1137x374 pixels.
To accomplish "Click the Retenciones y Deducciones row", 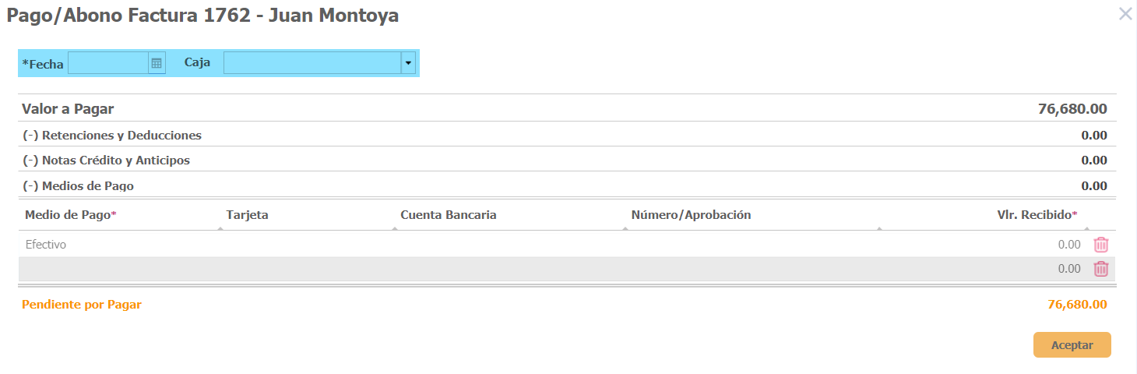I will pos(113,136).
